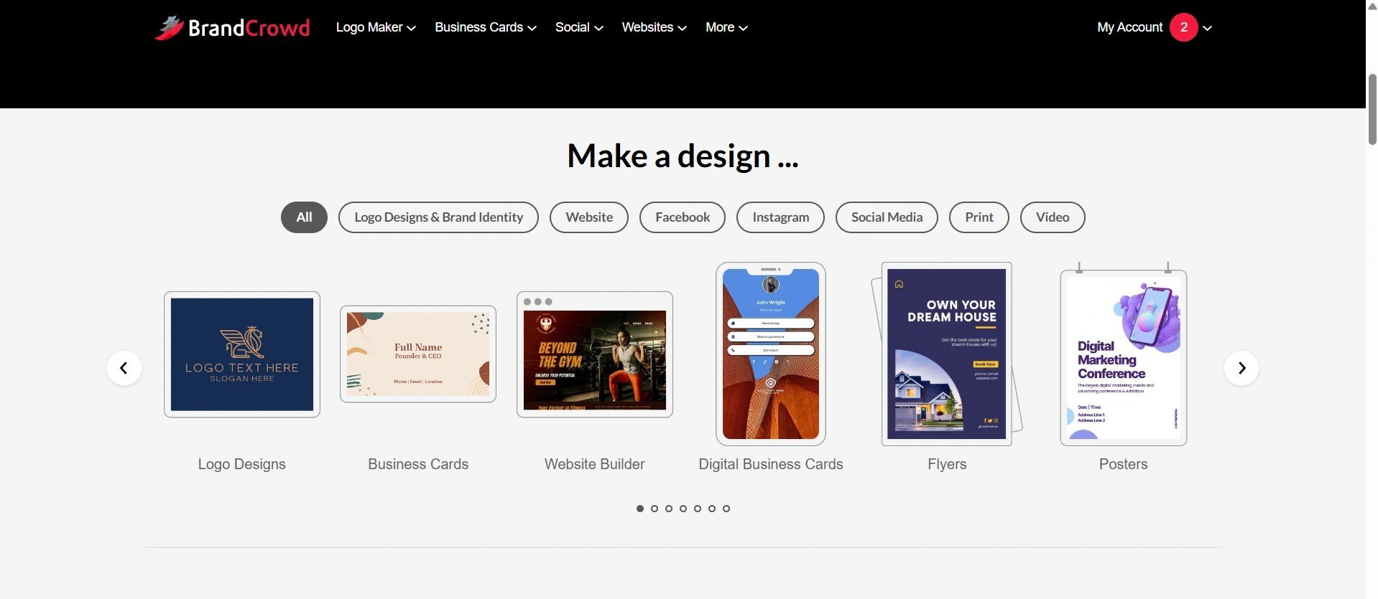The width and height of the screenshot is (1378, 599).
Task: Click the Logo Designs label
Action: point(242,464)
